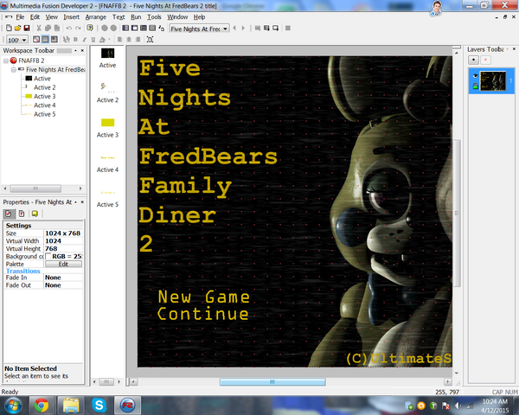Click the Italic text formatting icon

[85, 40]
